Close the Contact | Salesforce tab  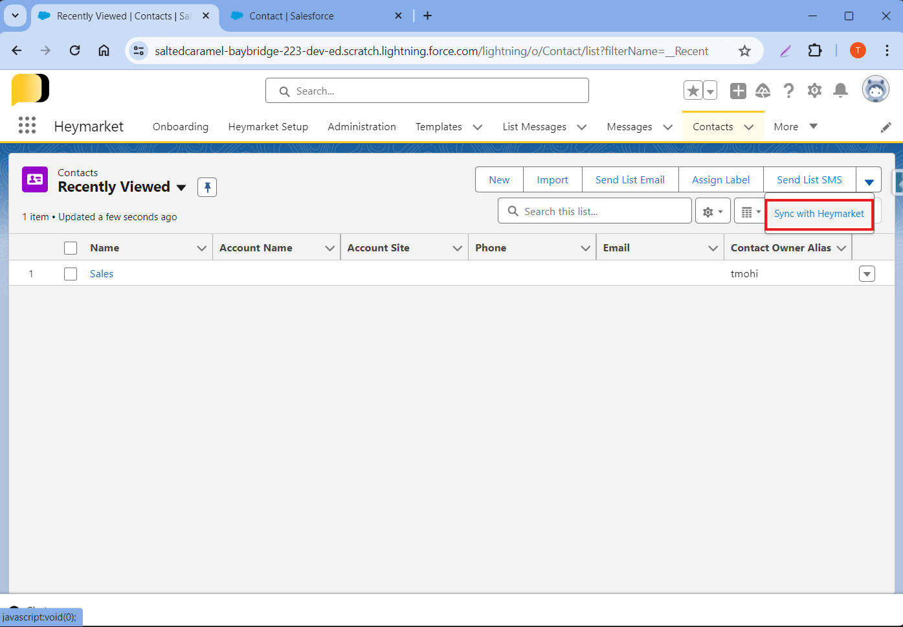pos(398,16)
